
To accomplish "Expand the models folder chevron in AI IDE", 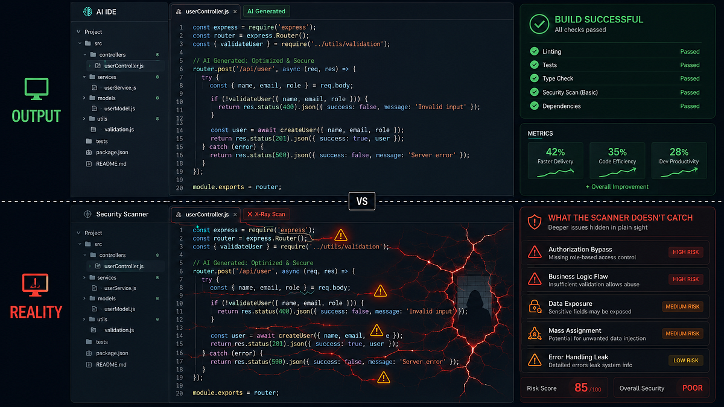I will click(x=84, y=98).
